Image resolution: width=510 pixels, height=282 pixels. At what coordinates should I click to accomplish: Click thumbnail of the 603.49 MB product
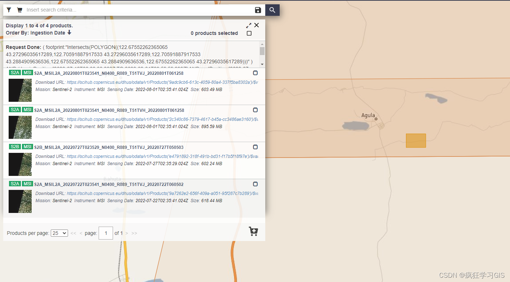(20, 90)
